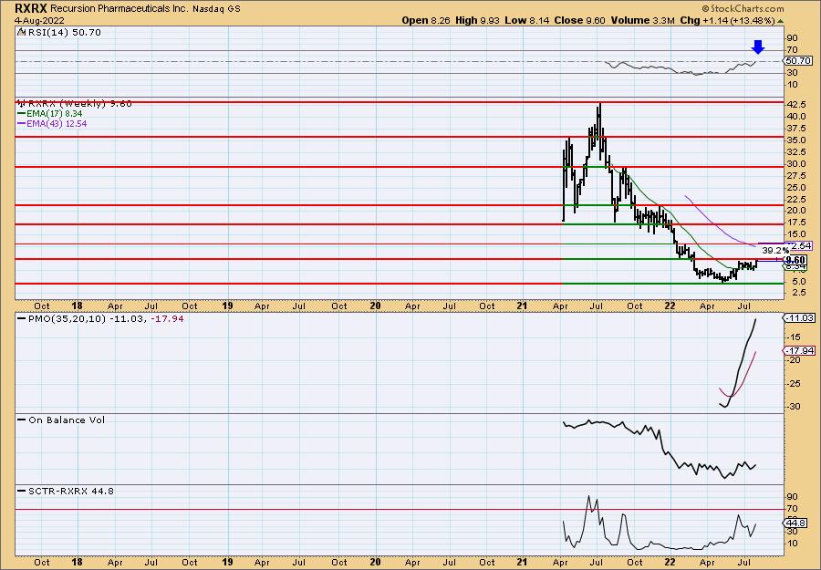This screenshot has width=821, height=570.
Task: Click the -11.03 PMO value tag
Action: (800, 317)
